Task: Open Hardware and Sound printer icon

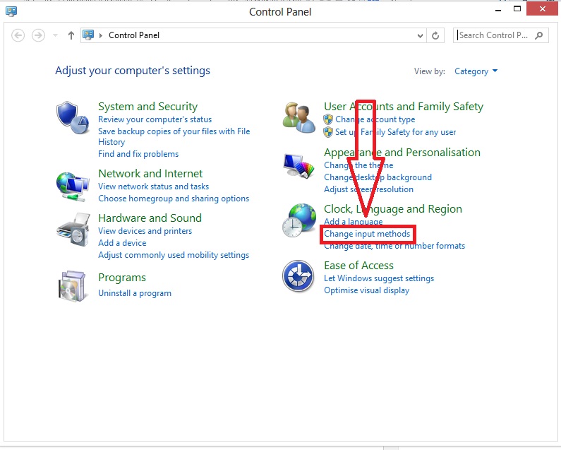Action: 73,230
